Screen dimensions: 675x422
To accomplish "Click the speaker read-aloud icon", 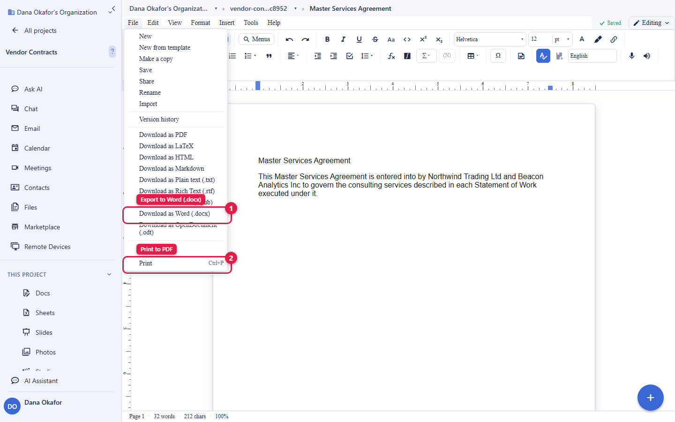I will pyautogui.click(x=647, y=56).
